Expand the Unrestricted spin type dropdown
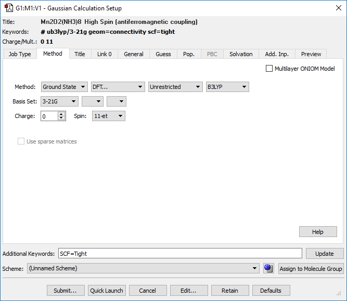This screenshot has width=347, height=301. pyautogui.click(x=175, y=87)
